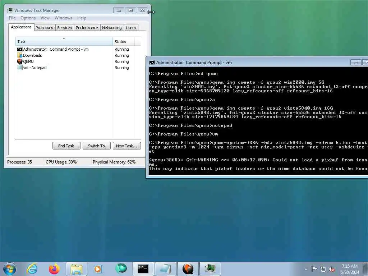Viewport: 368px width, 276px height.
Task: Sort by the Status column header
Action: tap(124, 42)
